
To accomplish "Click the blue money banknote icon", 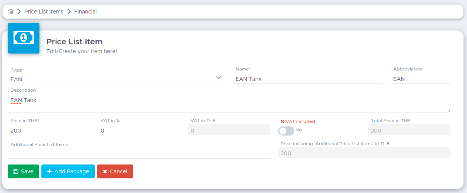I will coord(24,38).
